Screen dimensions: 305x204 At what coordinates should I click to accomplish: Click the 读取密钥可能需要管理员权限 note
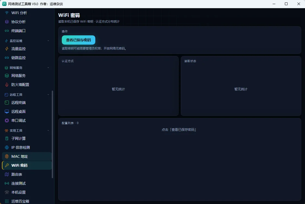click(94, 48)
